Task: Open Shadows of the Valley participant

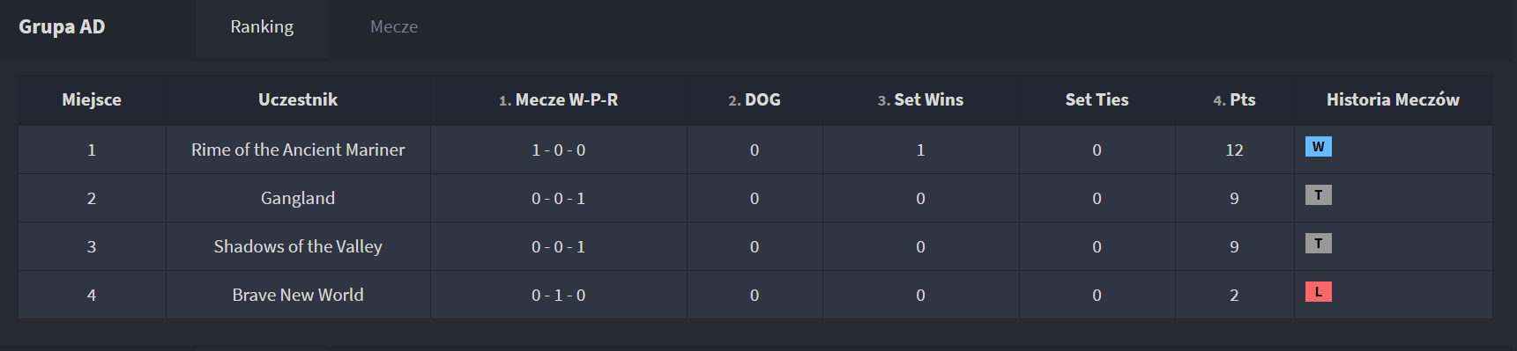Action: [x=298, y=246]
